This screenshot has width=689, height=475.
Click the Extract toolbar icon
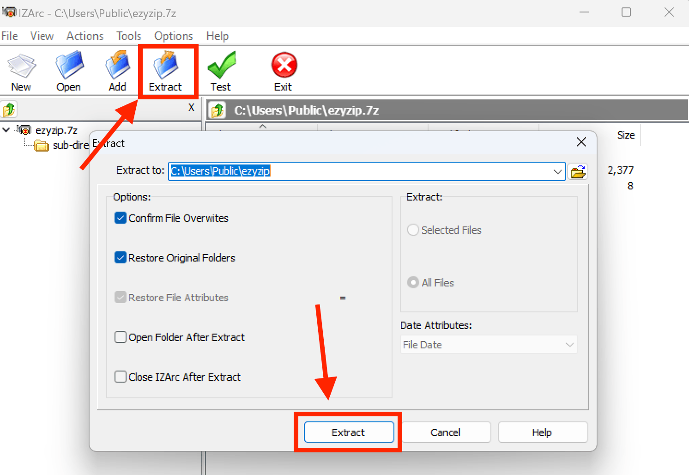(167, 69)
